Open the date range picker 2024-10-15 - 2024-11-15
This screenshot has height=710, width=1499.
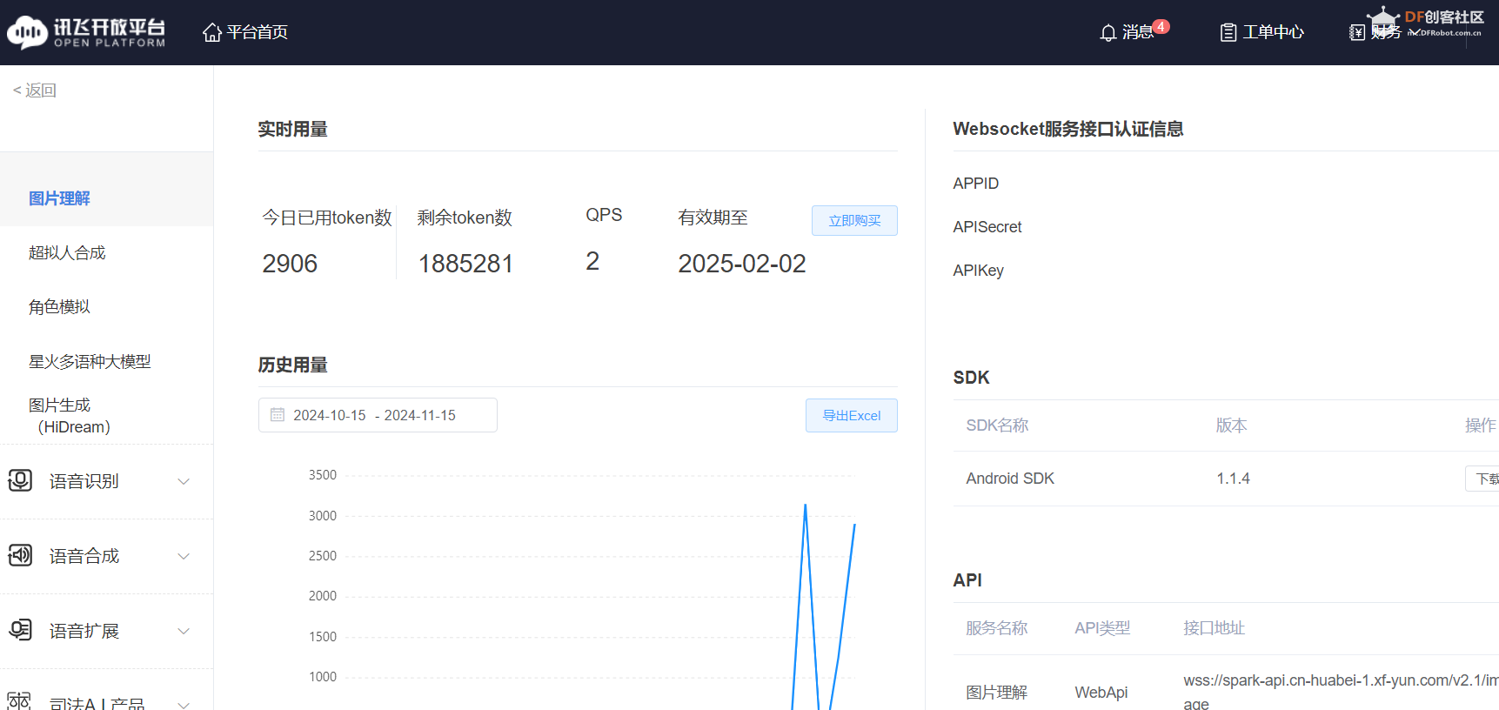[378, 415]
